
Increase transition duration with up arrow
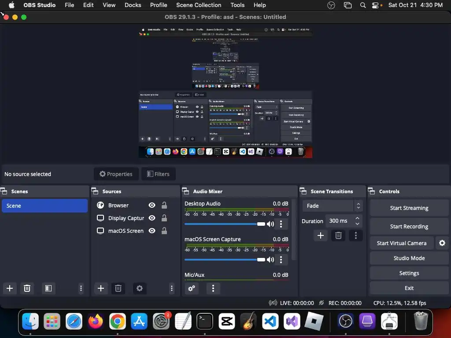pos(357,218)
